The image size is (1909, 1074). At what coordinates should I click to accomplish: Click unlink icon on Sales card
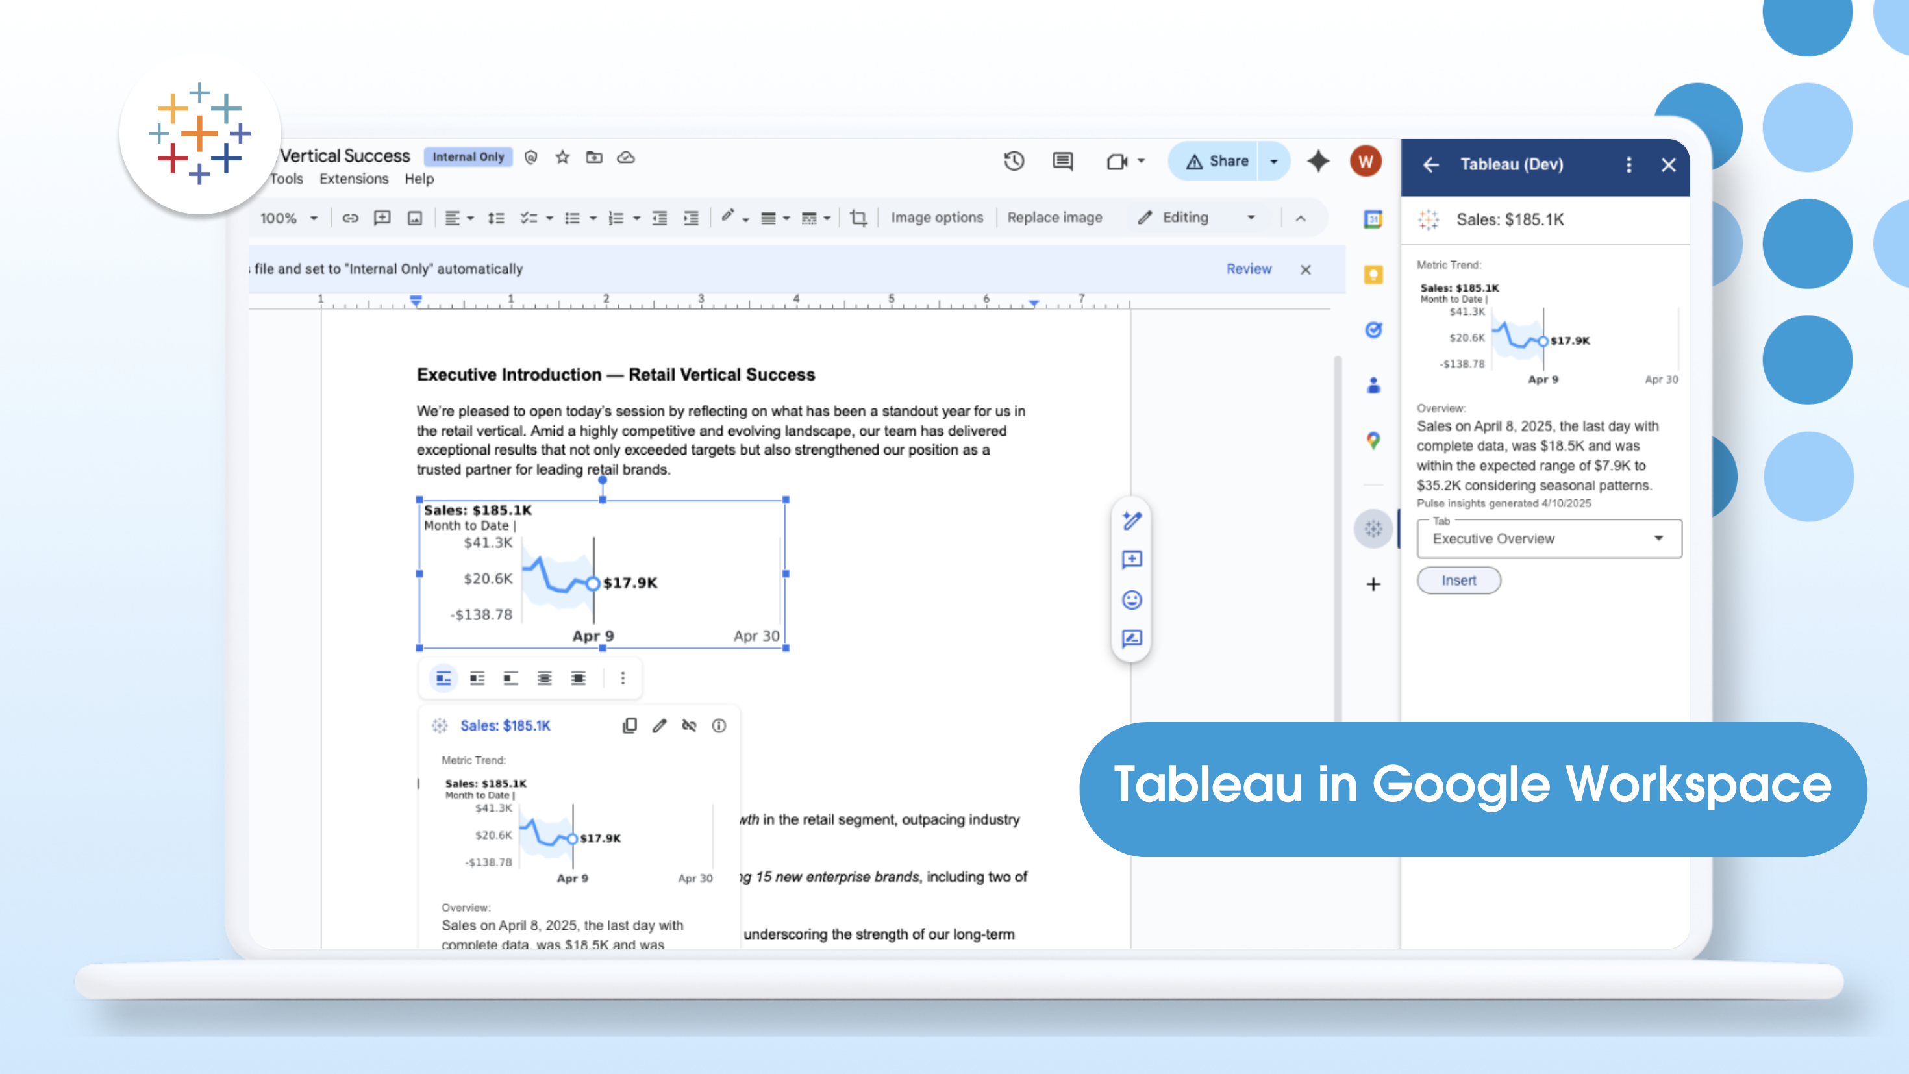pyautogui.click(x=689, y=726)
